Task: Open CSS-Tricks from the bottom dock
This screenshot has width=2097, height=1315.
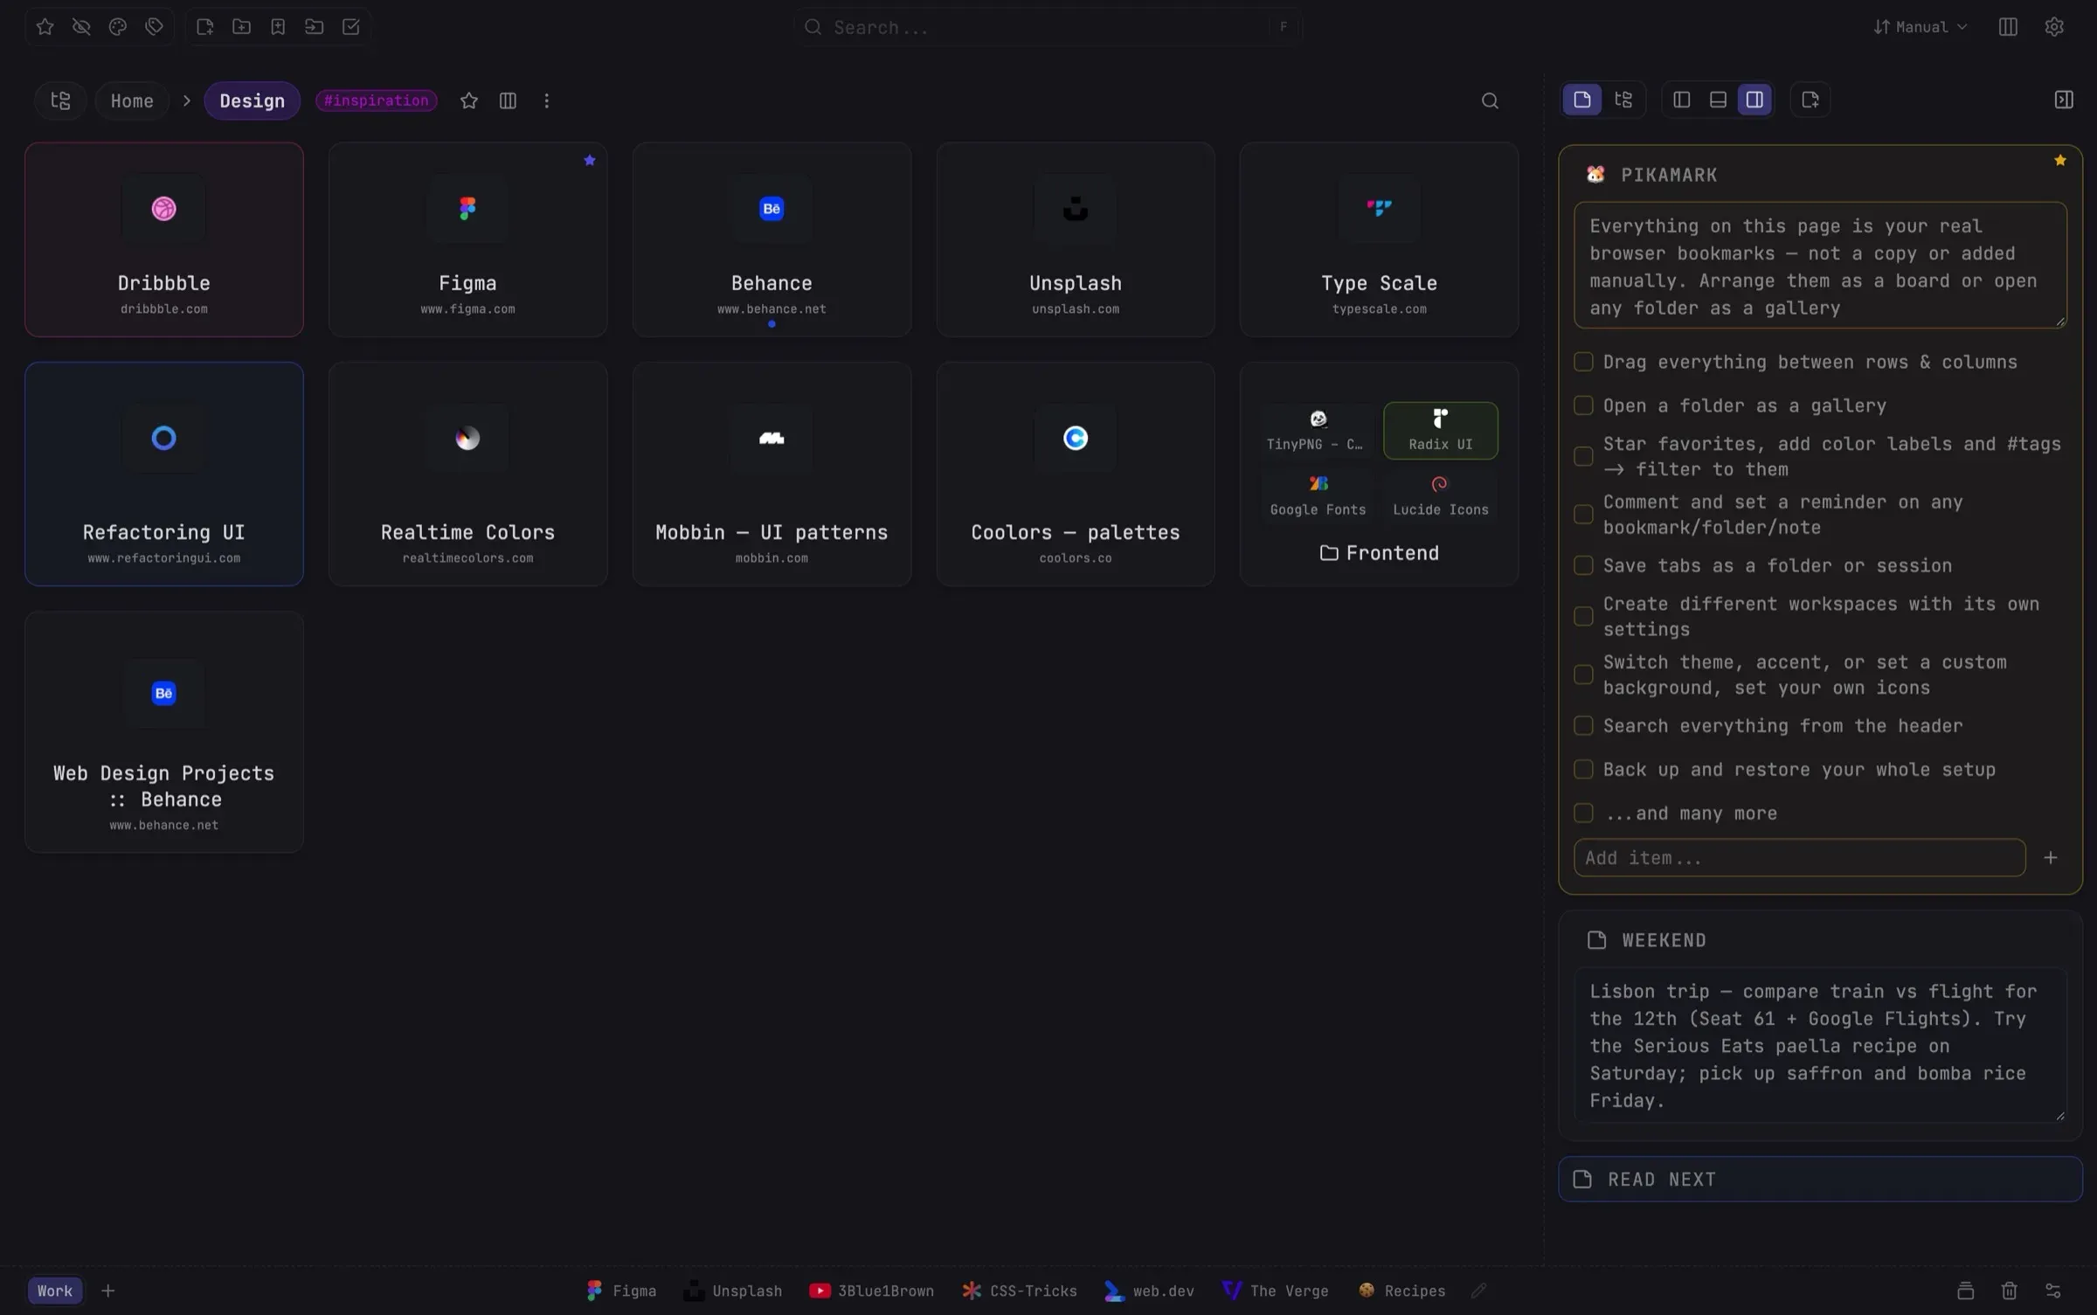Action: tap(1020, 1291)
